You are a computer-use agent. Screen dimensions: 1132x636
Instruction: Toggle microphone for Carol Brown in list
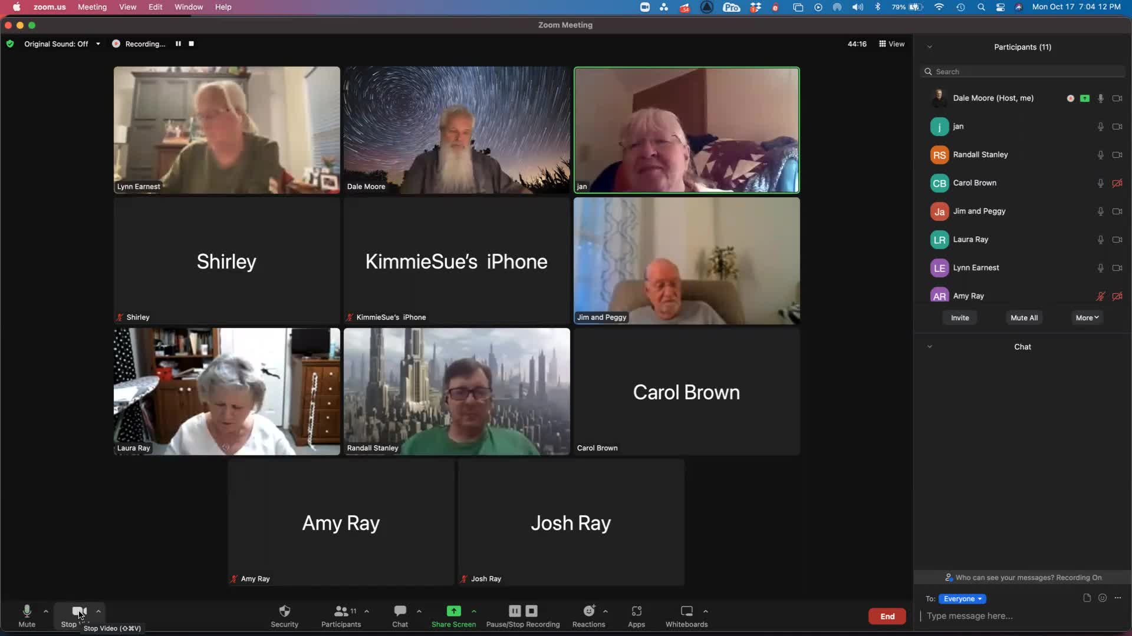1100,183
